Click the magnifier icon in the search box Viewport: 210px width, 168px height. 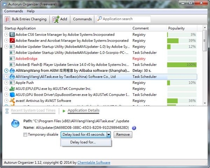100,19
